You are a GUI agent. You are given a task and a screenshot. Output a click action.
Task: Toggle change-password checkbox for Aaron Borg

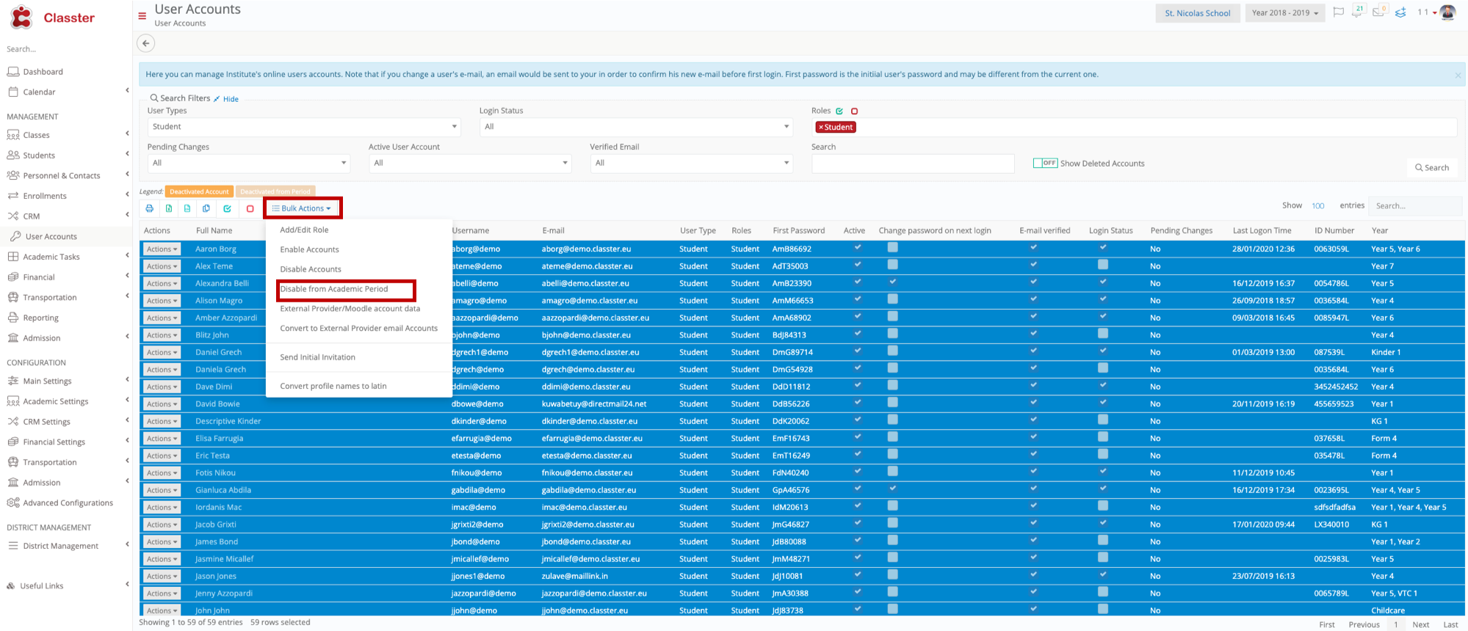(892, 247)
